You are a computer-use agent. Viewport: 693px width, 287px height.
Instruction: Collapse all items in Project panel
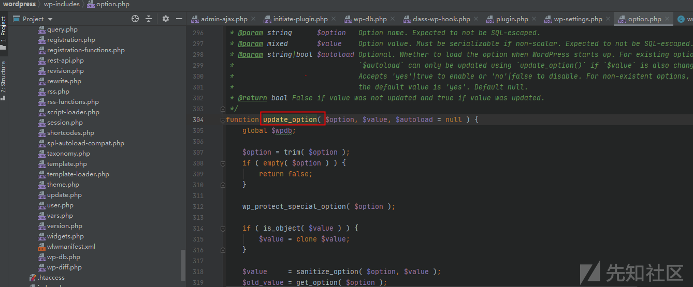coord(149,19)
